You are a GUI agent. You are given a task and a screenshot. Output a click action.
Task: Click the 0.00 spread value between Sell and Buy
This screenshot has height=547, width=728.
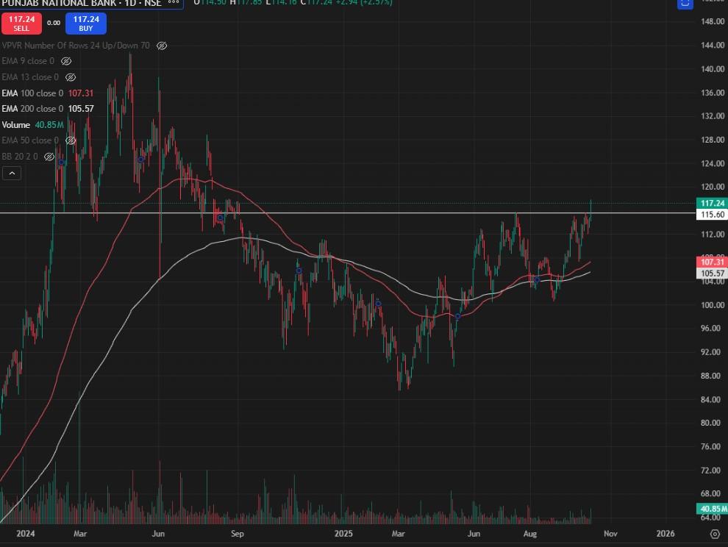click(x=54, y=23)
